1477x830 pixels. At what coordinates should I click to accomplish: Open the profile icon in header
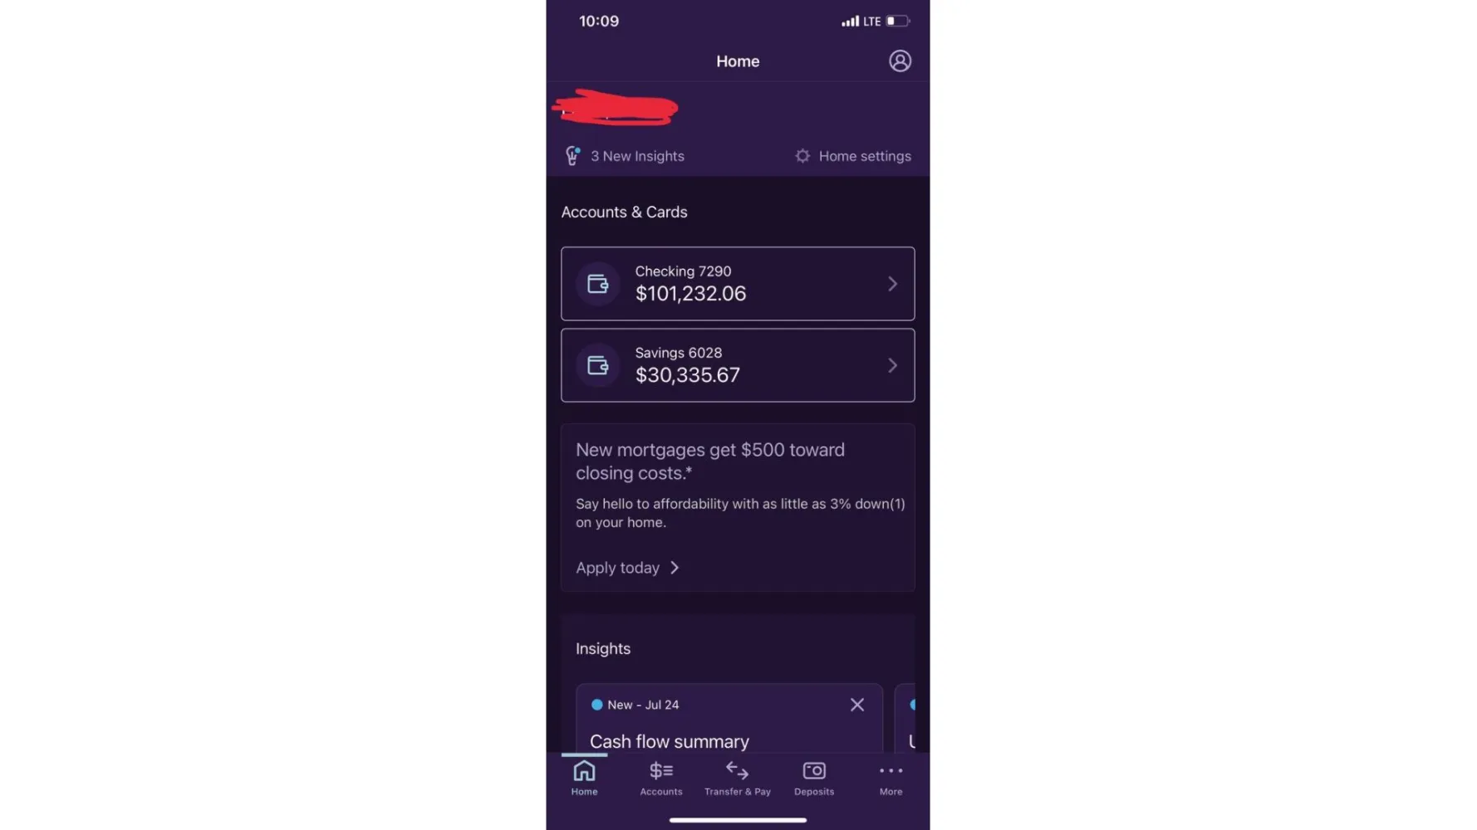coord(900,61)
